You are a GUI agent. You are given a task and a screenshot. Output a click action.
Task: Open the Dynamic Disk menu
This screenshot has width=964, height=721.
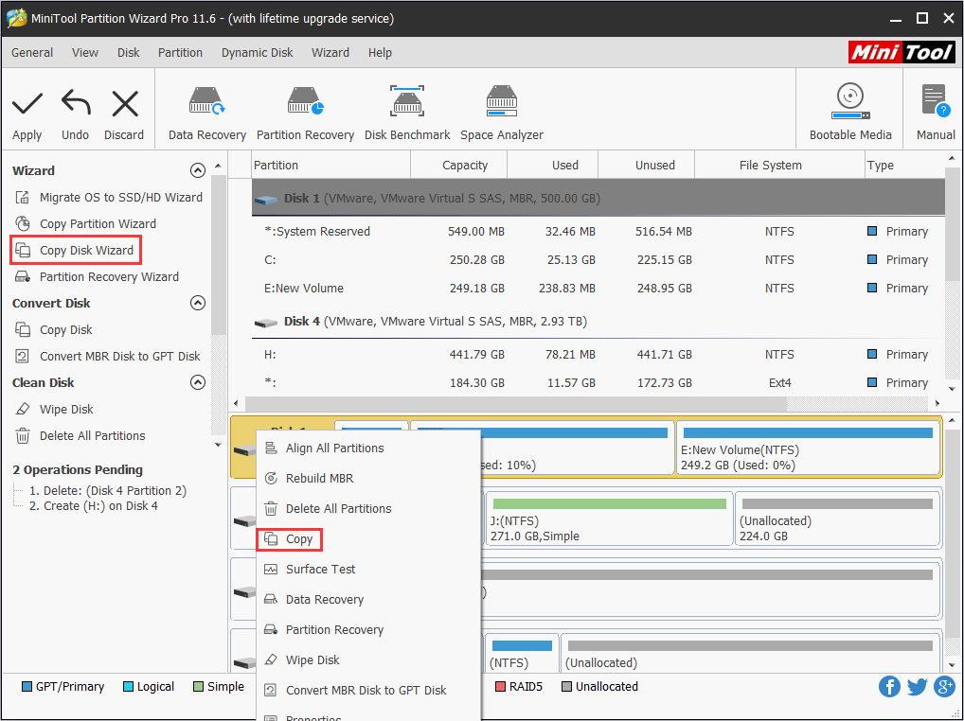pos(257,53)
